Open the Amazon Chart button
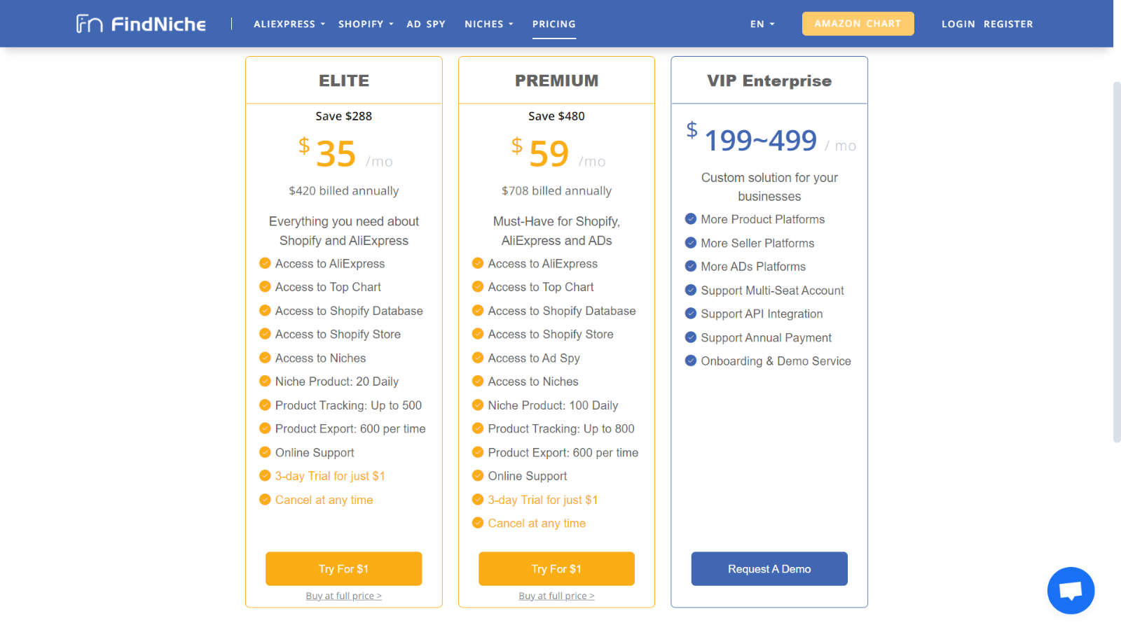Image resolution: width=1121 pixels, height=630 pixels. 858,23
